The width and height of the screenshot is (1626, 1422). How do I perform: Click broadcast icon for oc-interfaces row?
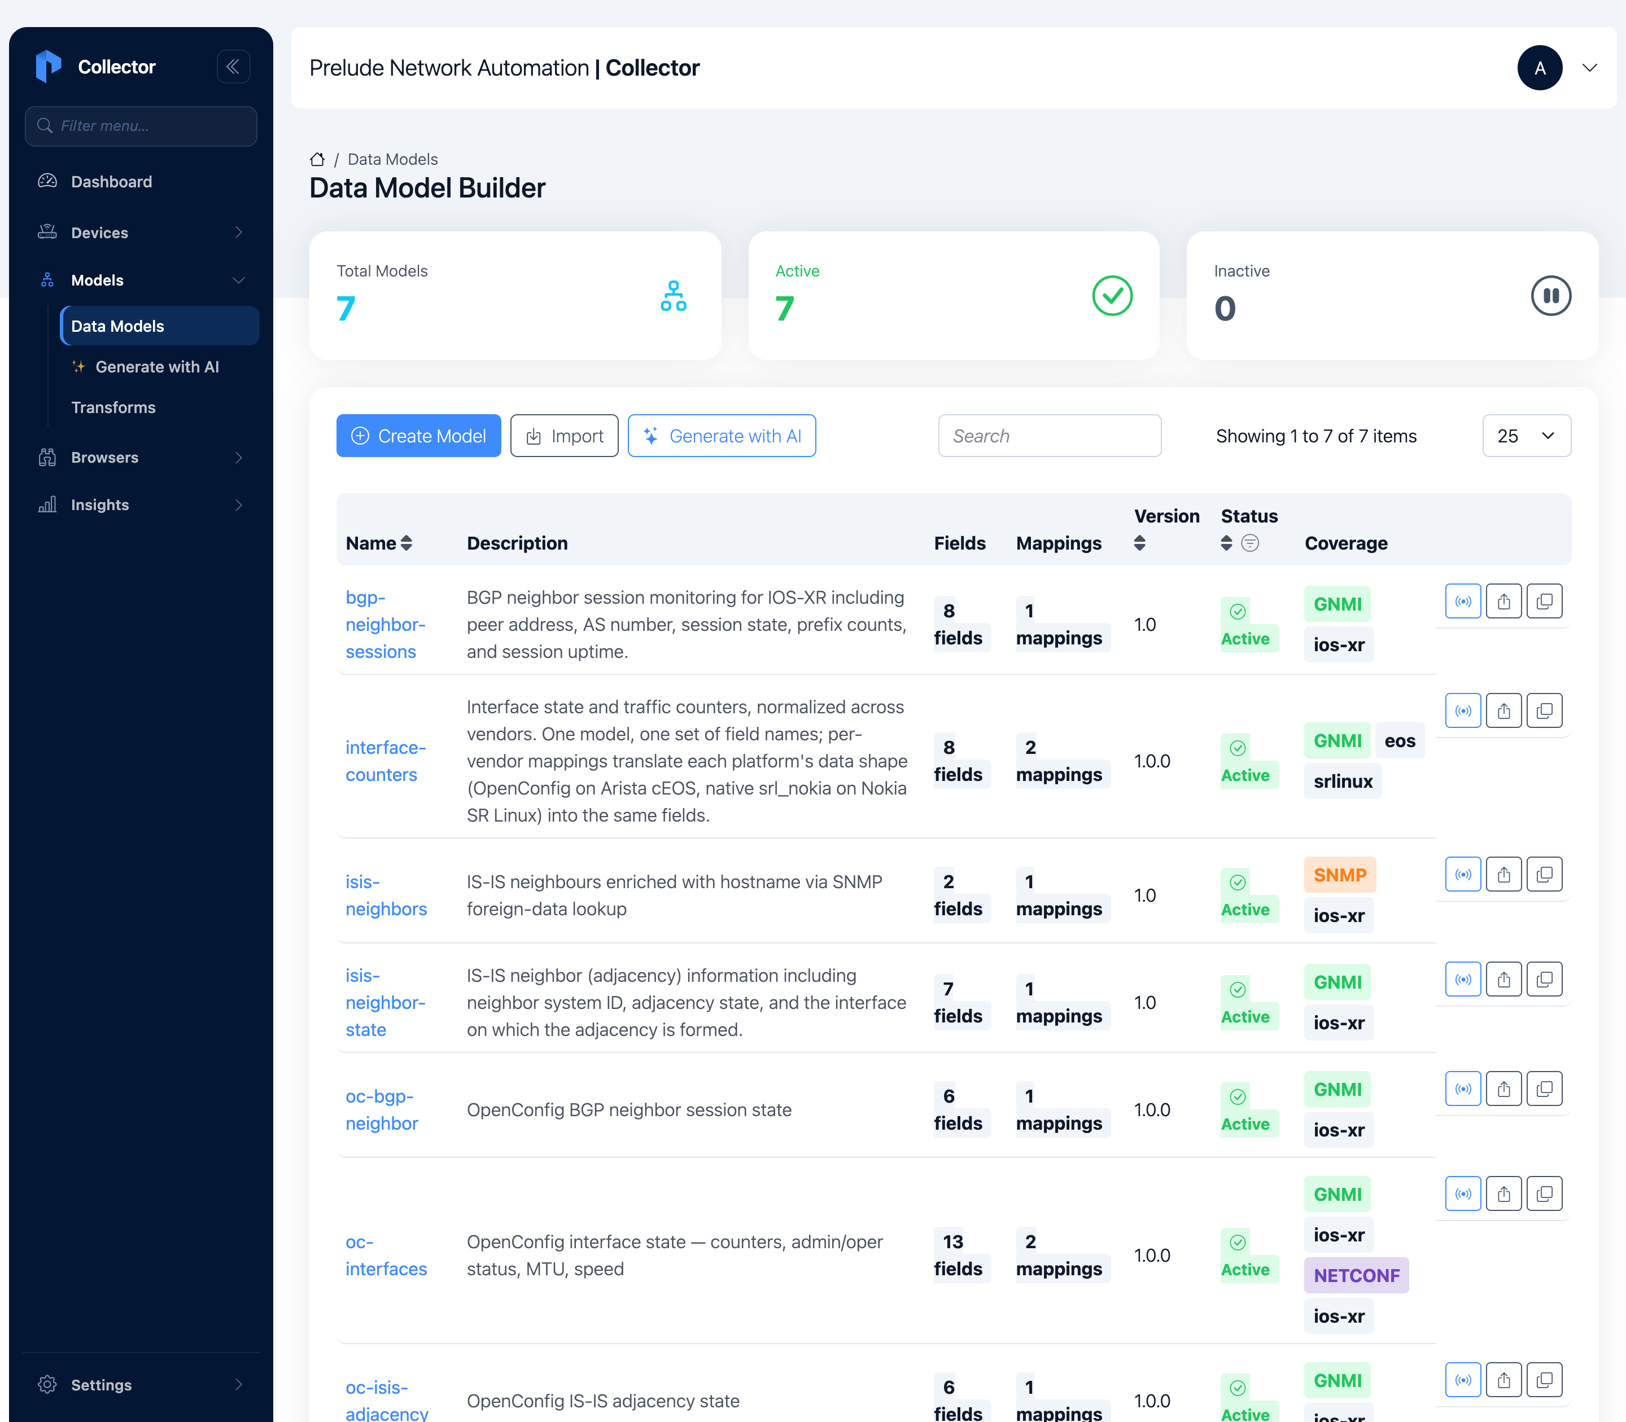pyautogui.click(x=1463, y=1194)
